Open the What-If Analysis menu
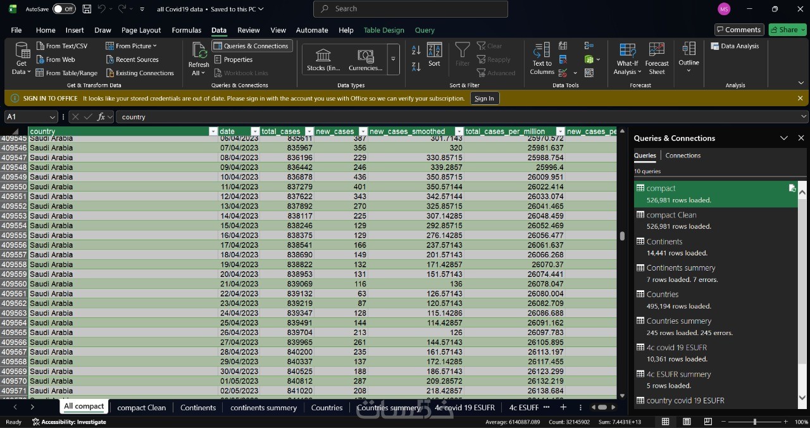This screenshot has height=428, width=810. tap(627, 59)
